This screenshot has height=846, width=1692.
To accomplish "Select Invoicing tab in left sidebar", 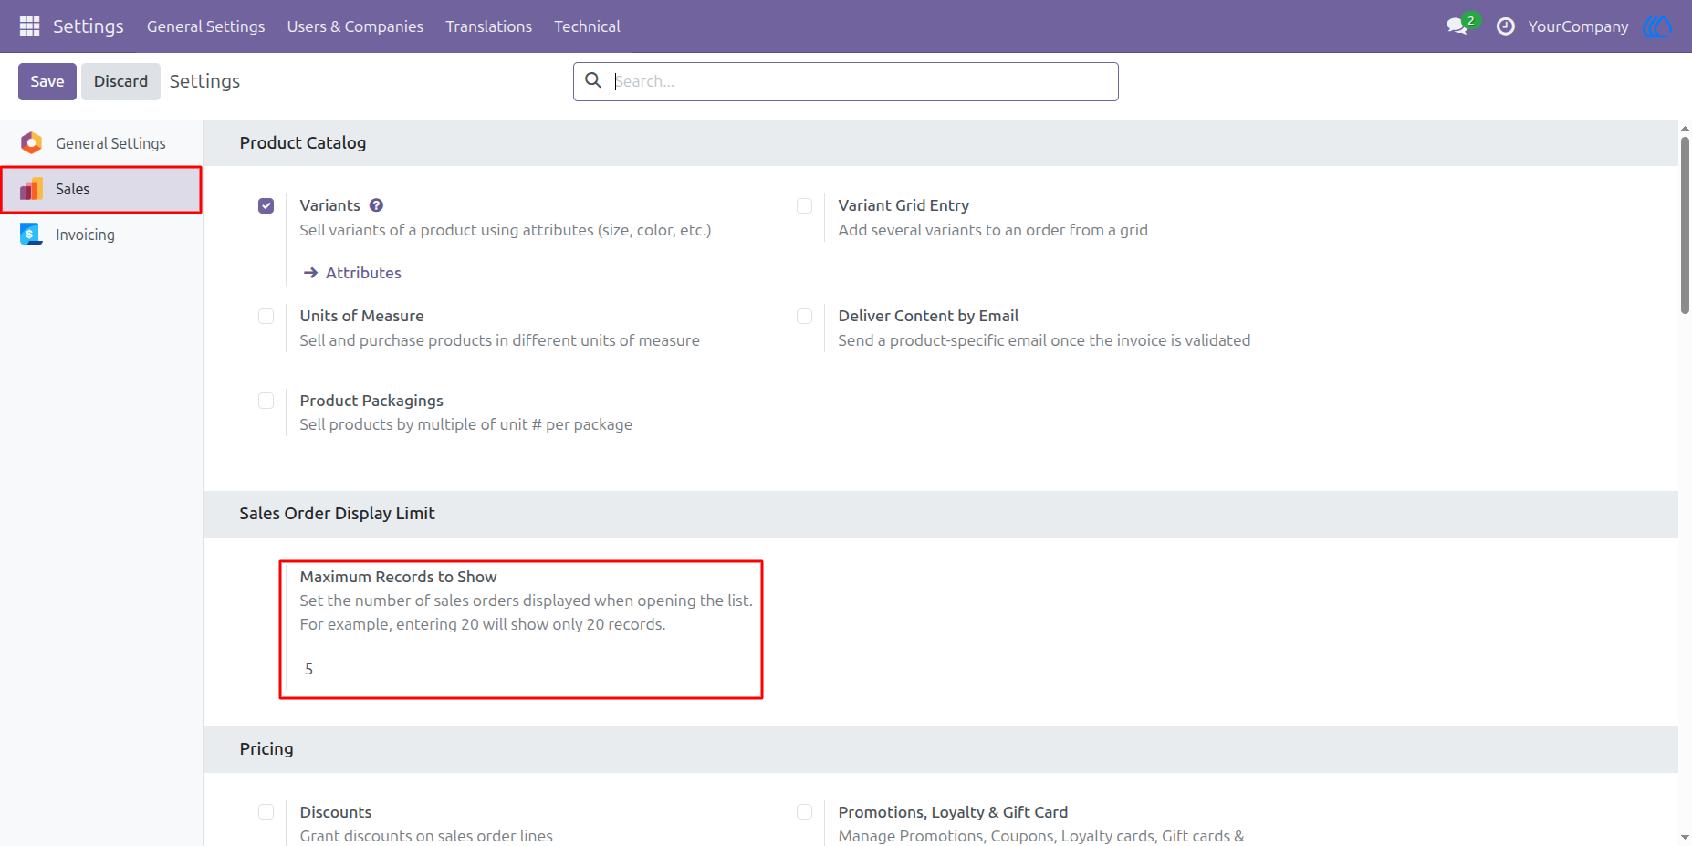I will [101, 235].
